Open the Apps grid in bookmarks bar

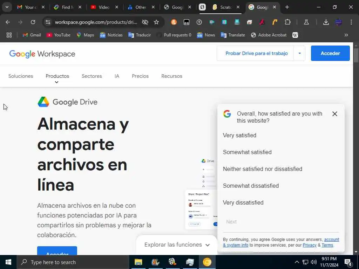[x=9, y=35]
